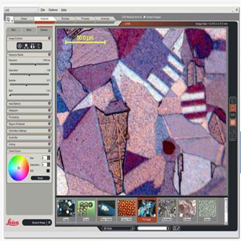Select the red-orange pattern gallery thumbnail
Image resolution: width=241 pixels, height=241 pixels.
tap(127, 208)
